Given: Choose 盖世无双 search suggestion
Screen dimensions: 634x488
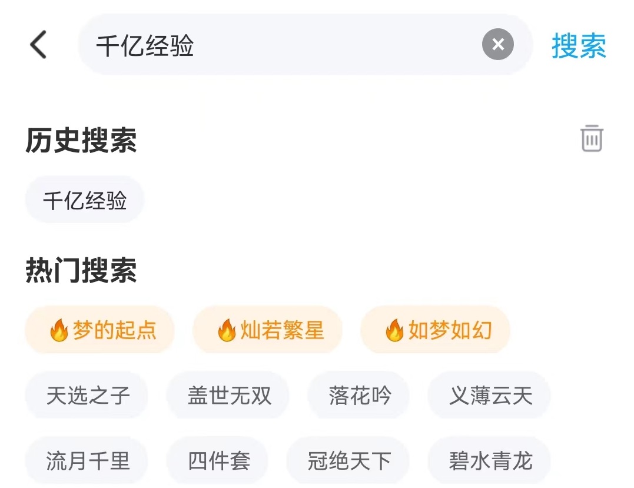Looking at the screenshot, I should click(x=229, y=395).
